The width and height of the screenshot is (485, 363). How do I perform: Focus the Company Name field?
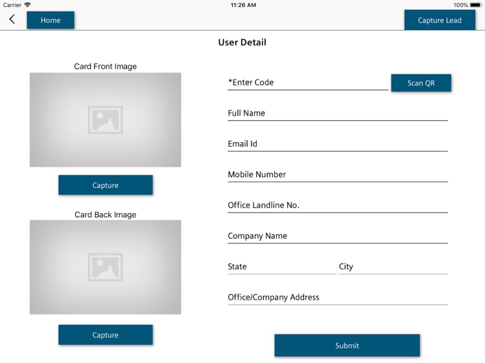[x=338, y=236]
